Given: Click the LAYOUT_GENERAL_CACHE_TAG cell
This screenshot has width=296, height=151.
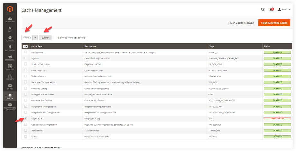Looking at the screenshot, I should 224,58.
